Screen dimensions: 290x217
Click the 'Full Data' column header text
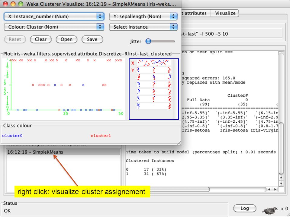point(198,100)
